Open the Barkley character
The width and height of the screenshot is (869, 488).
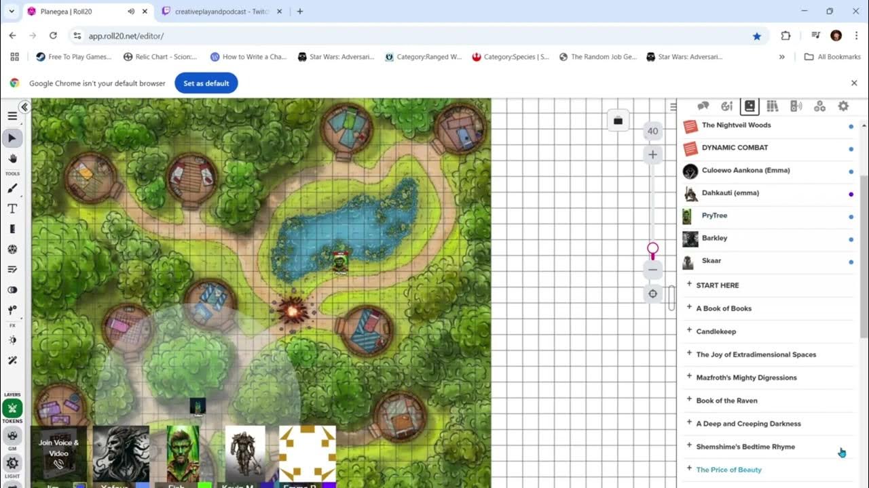coord(714,239)
